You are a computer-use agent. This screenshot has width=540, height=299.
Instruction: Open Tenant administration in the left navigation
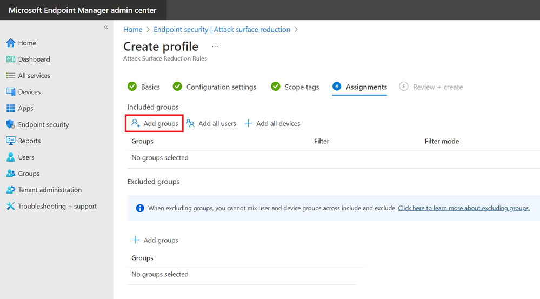click(50, 190)
